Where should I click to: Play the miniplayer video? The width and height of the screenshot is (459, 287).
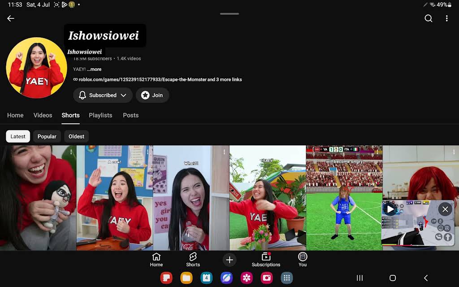tap(390, 209)
